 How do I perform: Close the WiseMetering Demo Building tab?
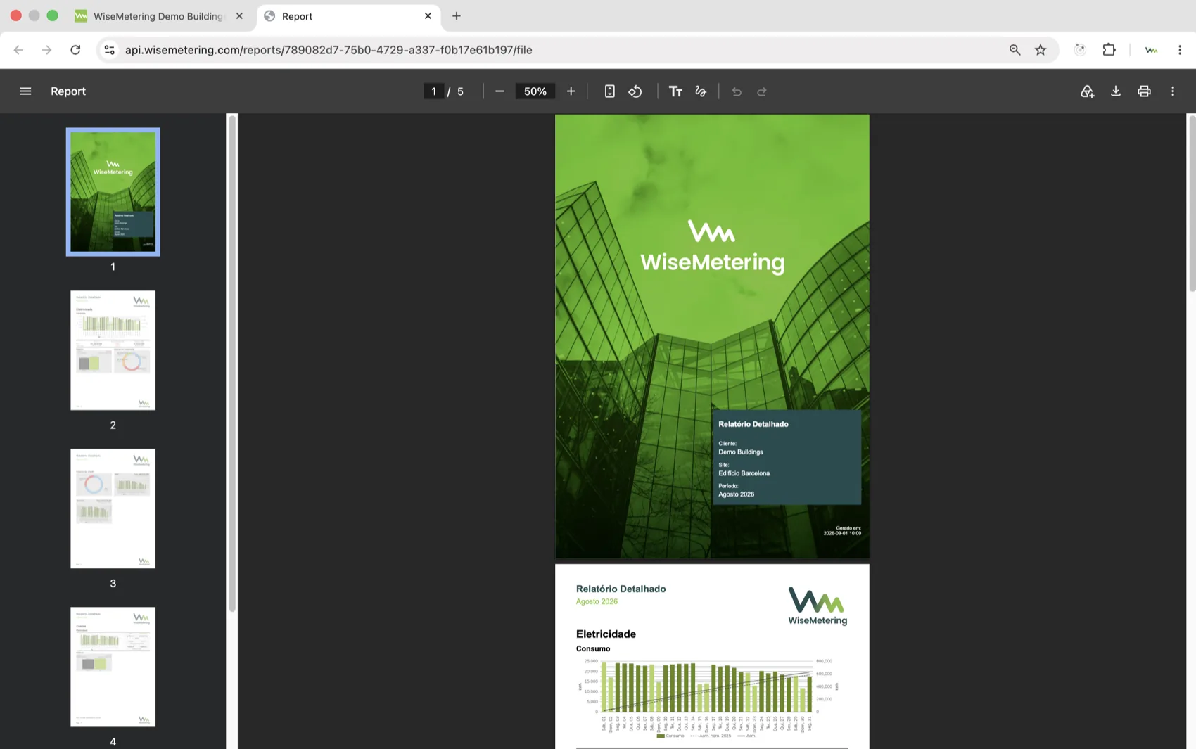[x=239, y=15]
